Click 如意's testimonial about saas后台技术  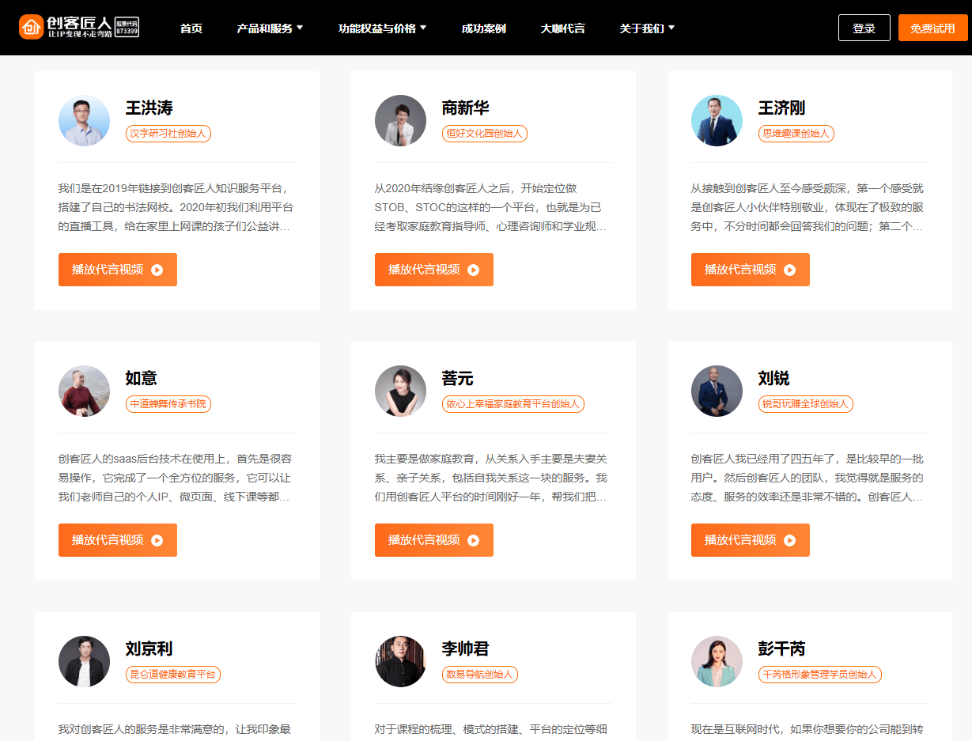(176, 478)
